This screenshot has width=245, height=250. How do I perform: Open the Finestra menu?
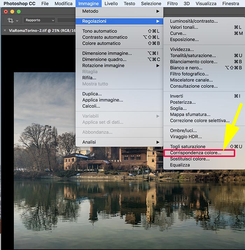pyautogui.click(x=231, y=3)
